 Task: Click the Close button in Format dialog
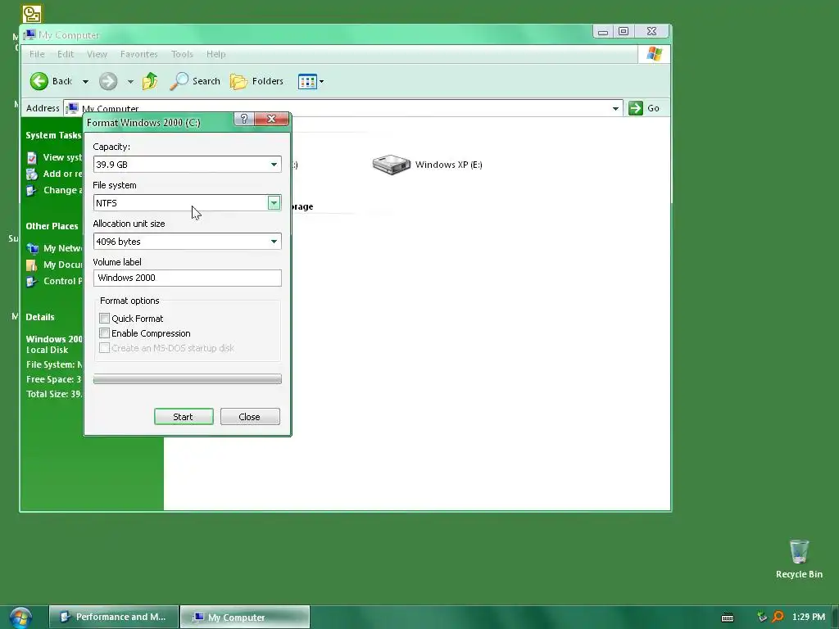click(x=250, y=417)
